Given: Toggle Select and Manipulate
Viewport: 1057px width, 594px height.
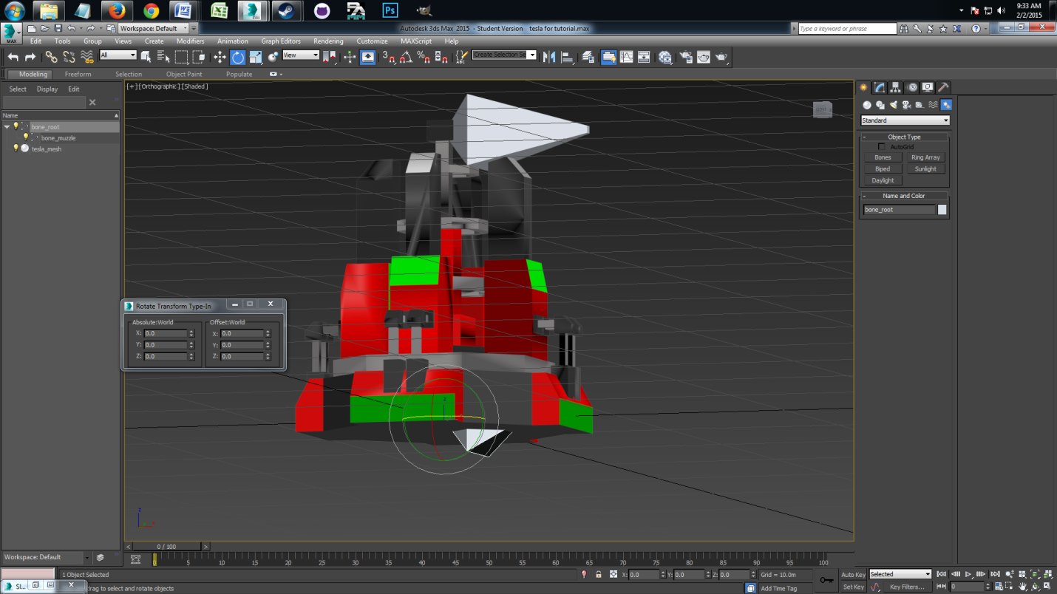Looking at the screenshot, I should (350, 57).
